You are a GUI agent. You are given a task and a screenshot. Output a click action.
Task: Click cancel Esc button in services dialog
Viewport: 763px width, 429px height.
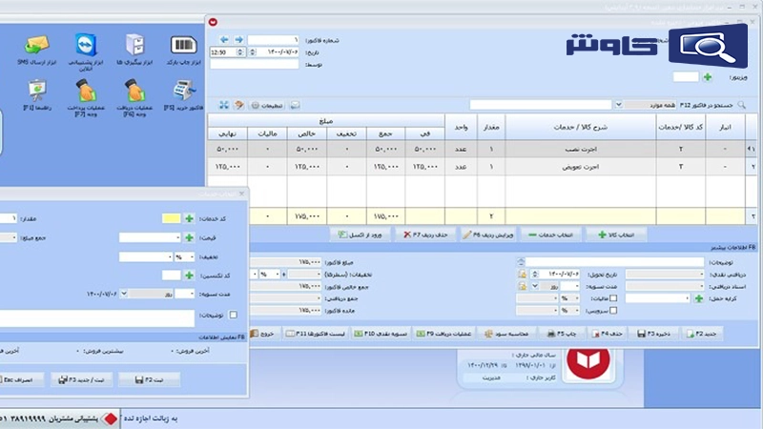[20, 379]
